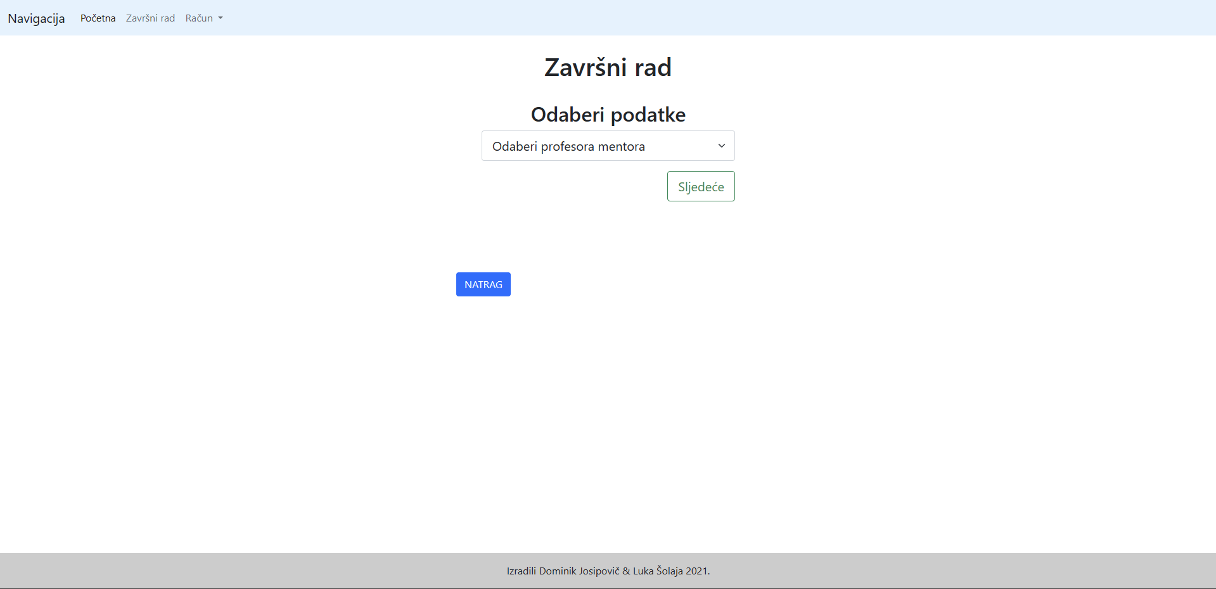This screenshot has height=589, width=1216.
Task: Click the footer credits text
Action: 608,571
